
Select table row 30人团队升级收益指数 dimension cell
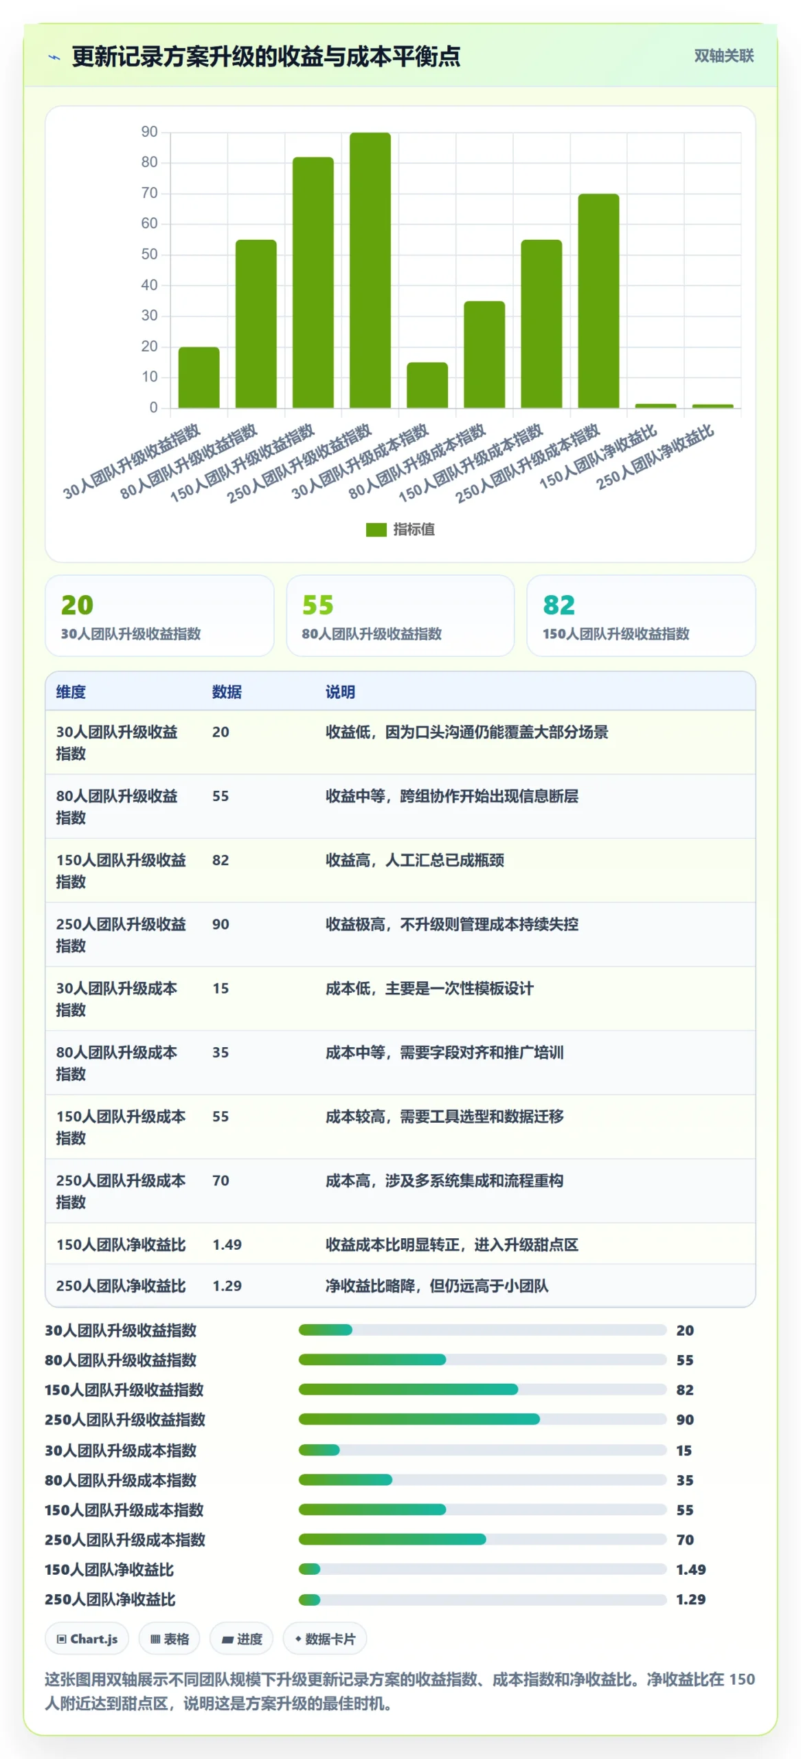(123, 743)
